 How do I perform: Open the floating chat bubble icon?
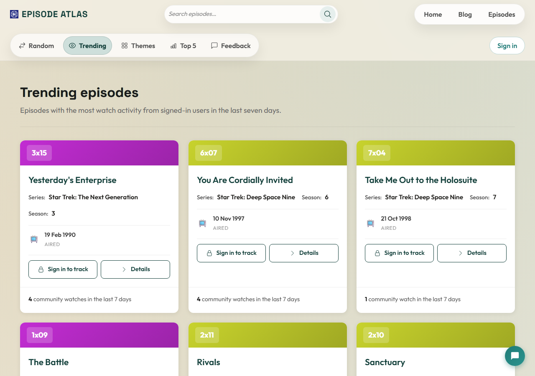515,356
